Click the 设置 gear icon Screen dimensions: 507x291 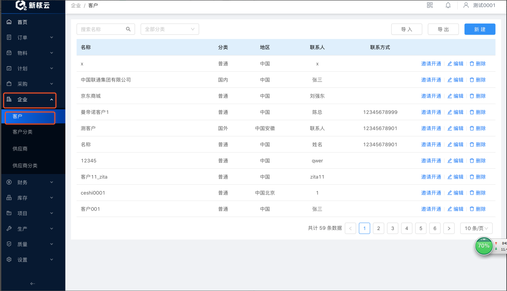click(9, 259)
